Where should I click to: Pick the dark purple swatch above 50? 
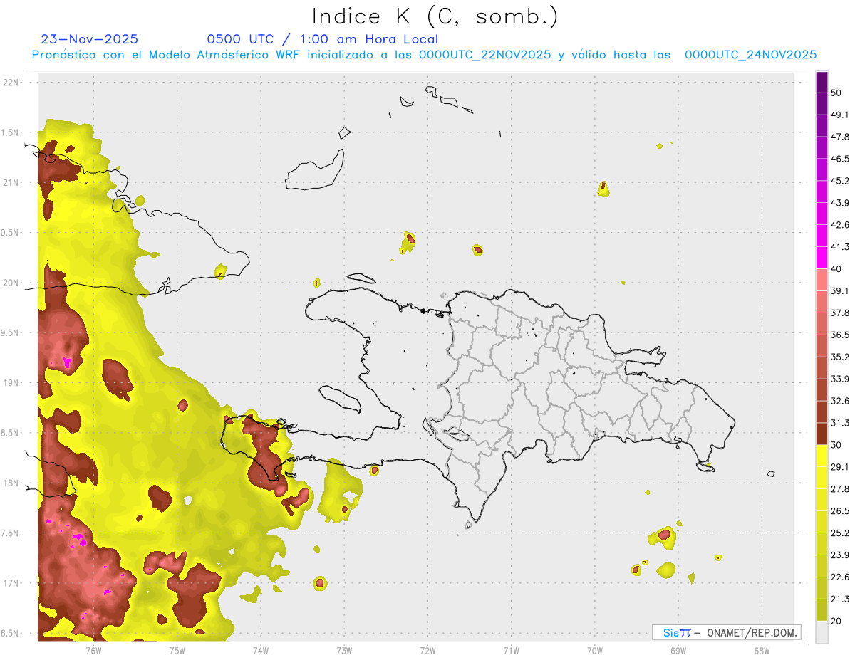pos(822,82)
